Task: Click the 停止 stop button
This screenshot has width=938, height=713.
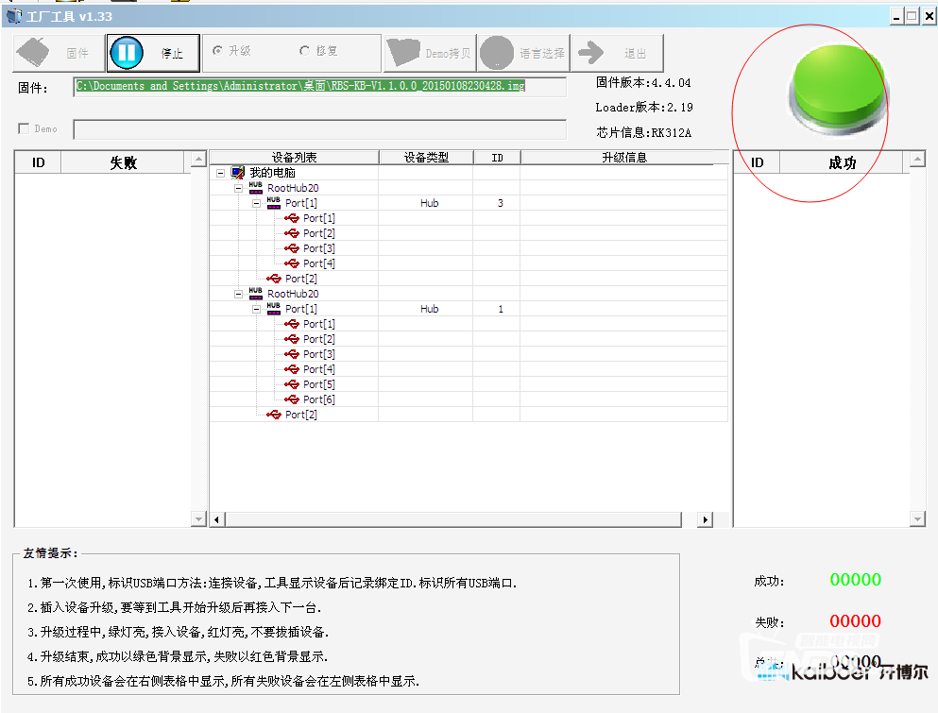Action: click(x=152, y=52)
